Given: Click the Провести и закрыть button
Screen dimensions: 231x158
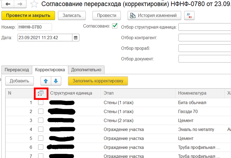Looking at the screenshot, I should (x=28, y=16).
